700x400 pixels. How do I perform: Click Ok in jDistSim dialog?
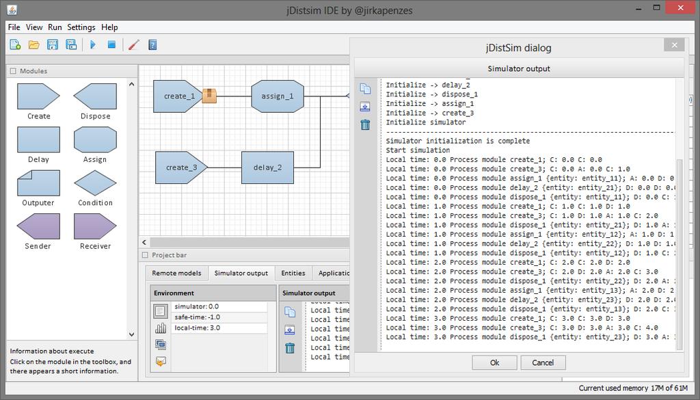pos(495,362)
